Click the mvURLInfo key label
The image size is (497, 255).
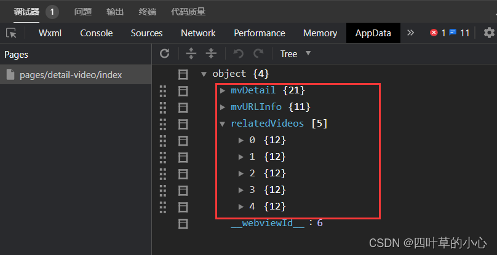pos(256,107)
